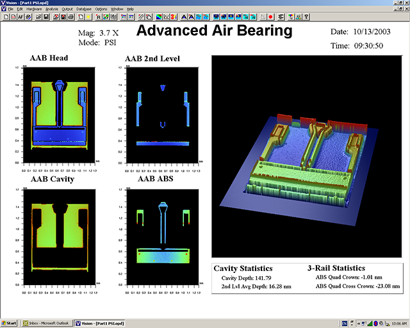Click the Windows Start button
The image size is (410, 328).
click(x=10, y=323)
